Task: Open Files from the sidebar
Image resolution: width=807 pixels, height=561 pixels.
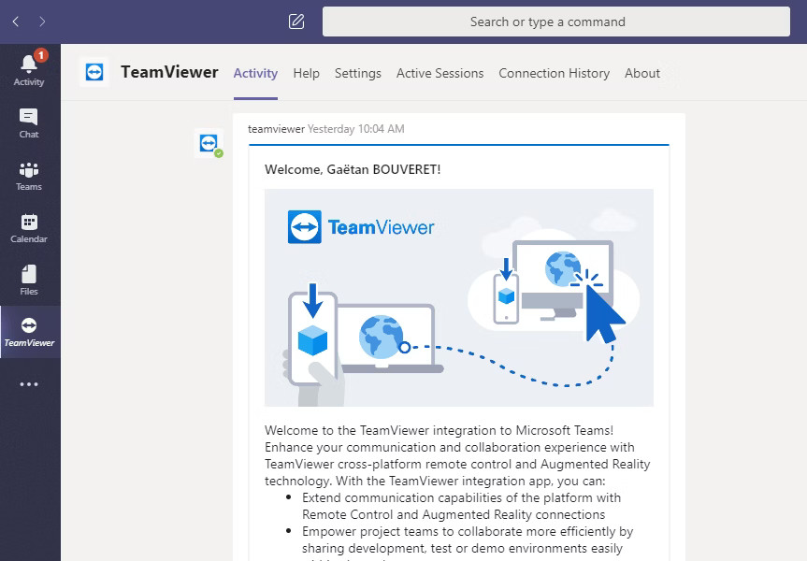Action: (x=29, y=280)
